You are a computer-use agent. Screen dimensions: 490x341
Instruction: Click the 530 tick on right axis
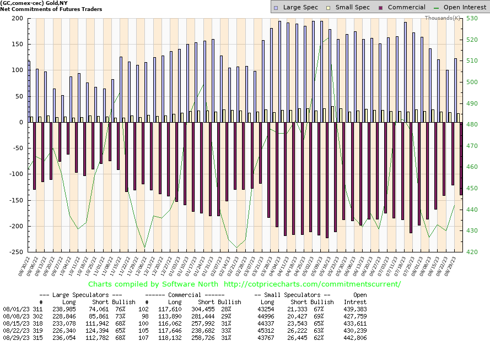click(x=473, y=18)
